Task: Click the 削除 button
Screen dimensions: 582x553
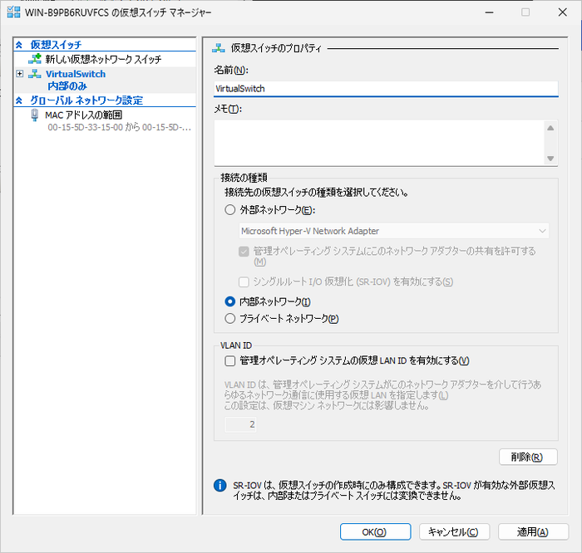Action: click(x=528, y=457)
